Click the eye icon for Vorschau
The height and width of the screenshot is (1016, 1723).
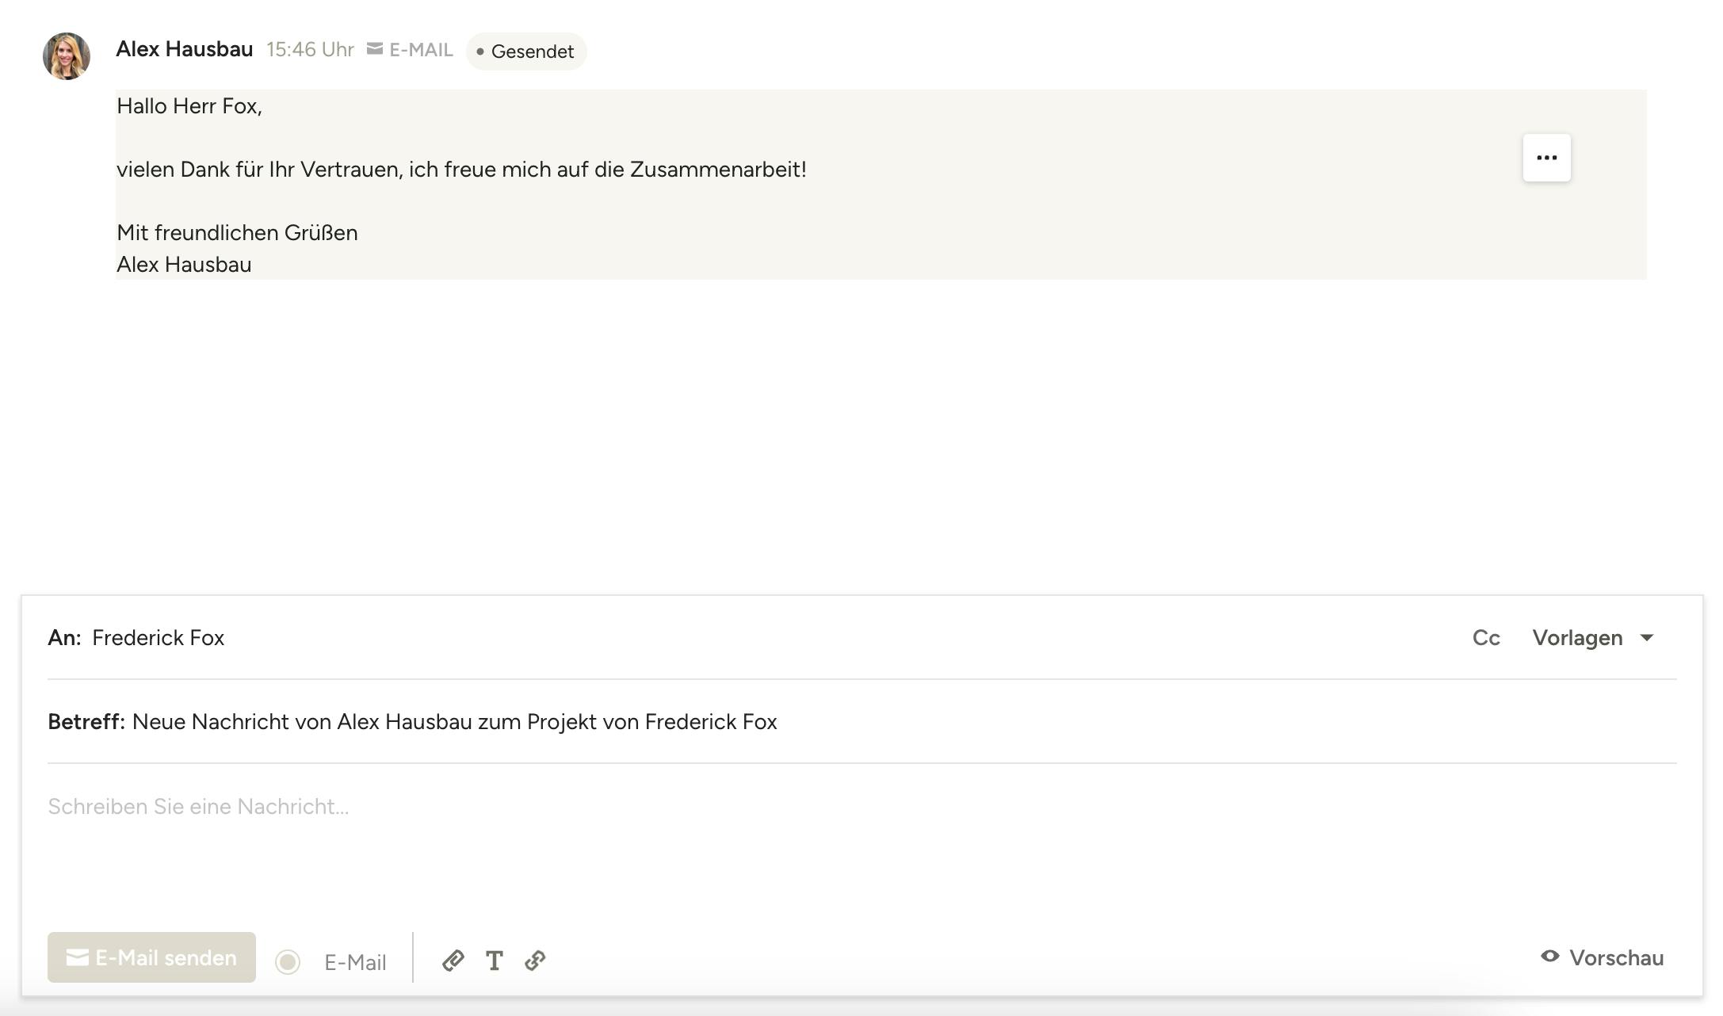[1549, 957]
